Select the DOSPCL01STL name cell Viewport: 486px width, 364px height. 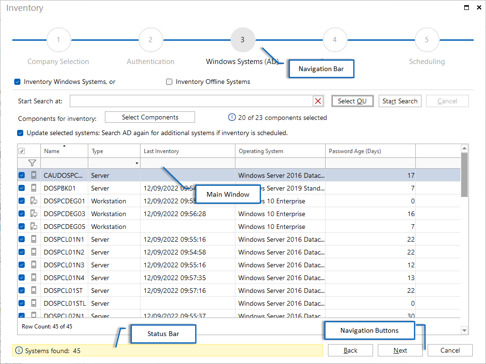coord(64,303)
